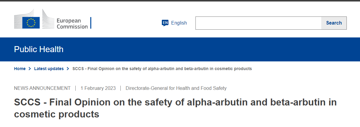Open the Public Health site title
The image size is (360, 127).
click(x=39, y=49)
